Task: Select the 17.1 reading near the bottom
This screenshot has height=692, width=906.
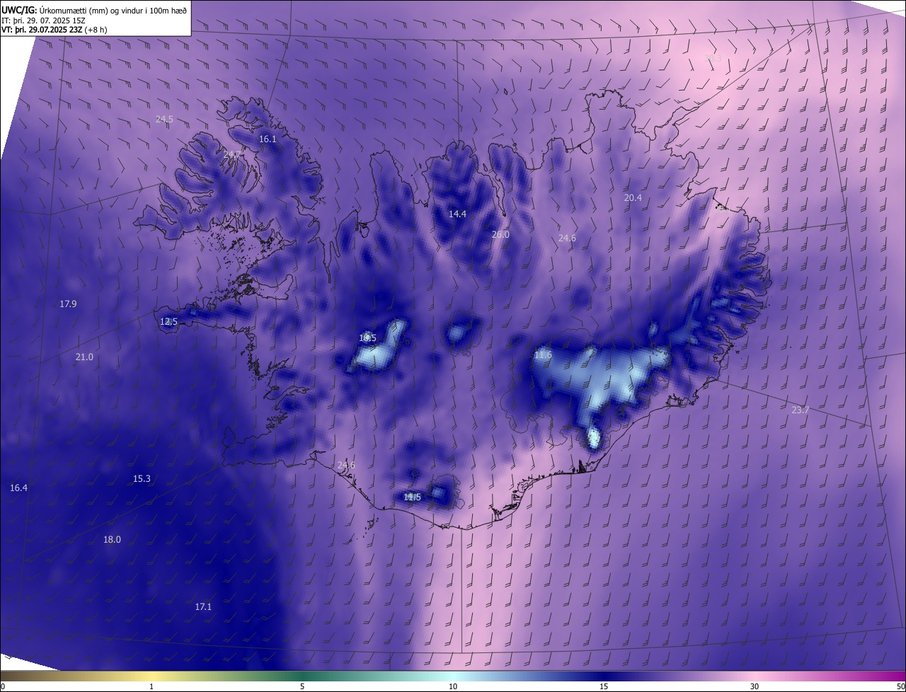Action: (203, 607)
